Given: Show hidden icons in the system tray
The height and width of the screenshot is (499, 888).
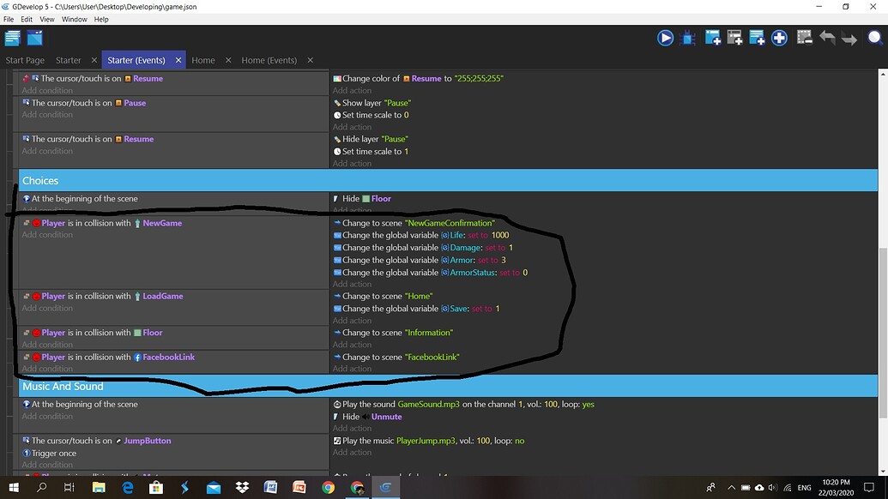Looking at the screenshot, I should point(731,486).
